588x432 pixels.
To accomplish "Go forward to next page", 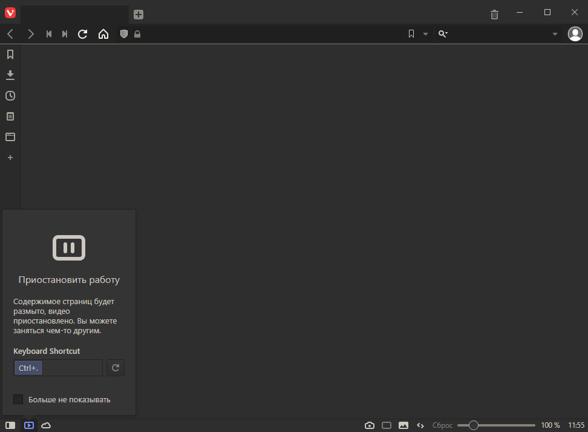I will [31, 34].
